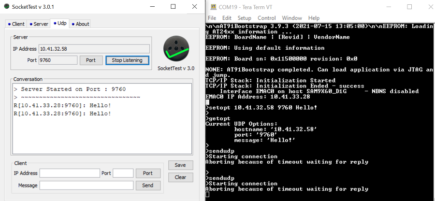Click the client IP Address field
This screenshot has height=201, width=435.
coord(69,173)
